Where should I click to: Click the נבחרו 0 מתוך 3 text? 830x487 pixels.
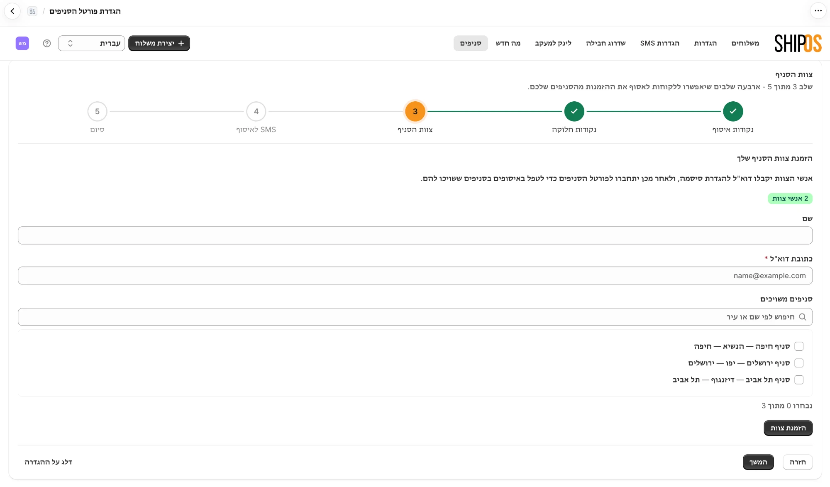[787, 406]
